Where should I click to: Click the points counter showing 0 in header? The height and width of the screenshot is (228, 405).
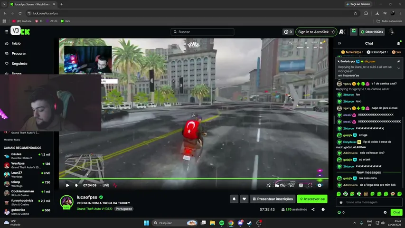coord(288,32)
